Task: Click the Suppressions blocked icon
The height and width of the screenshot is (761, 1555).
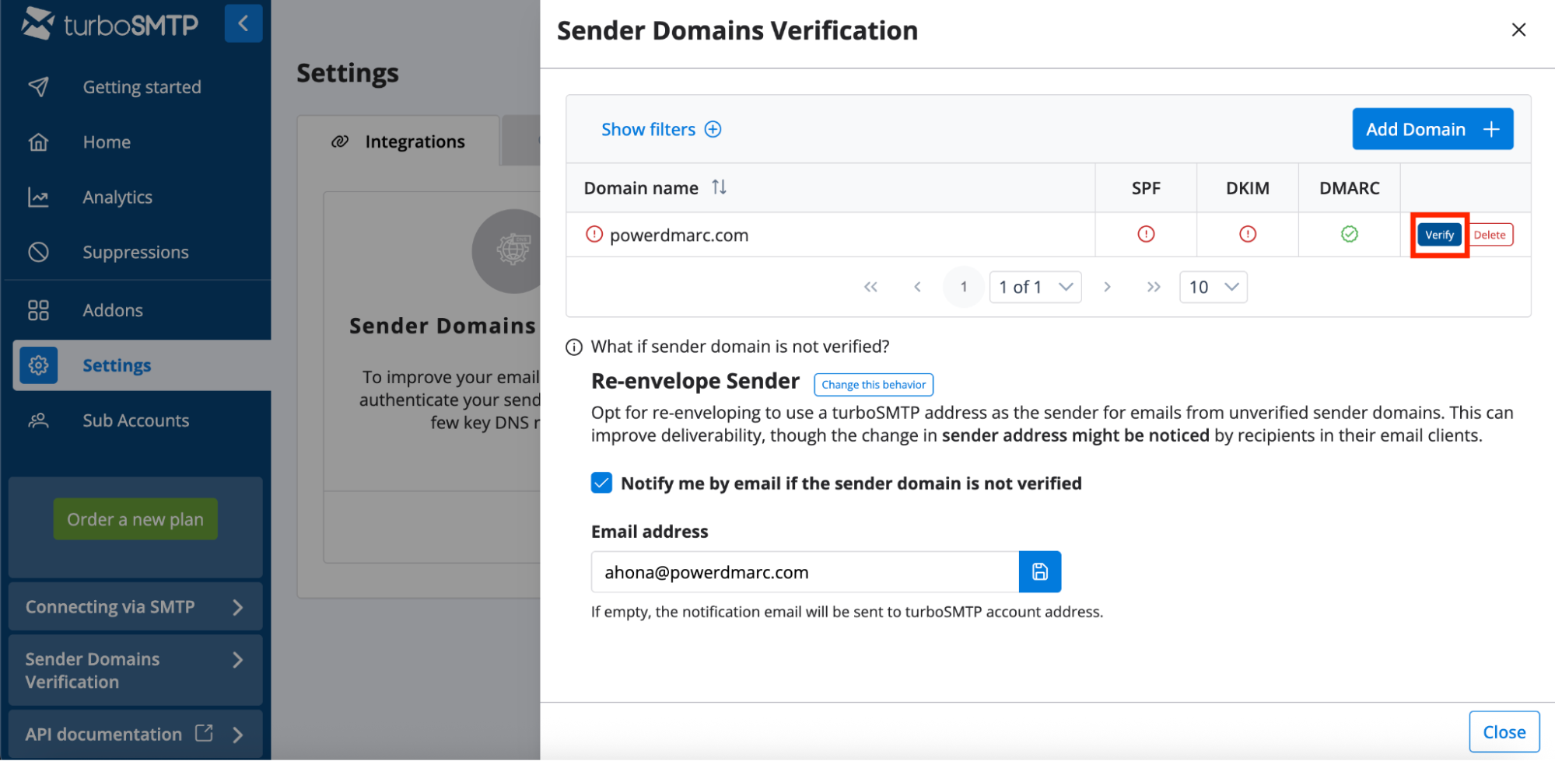Action: (38, 252)
